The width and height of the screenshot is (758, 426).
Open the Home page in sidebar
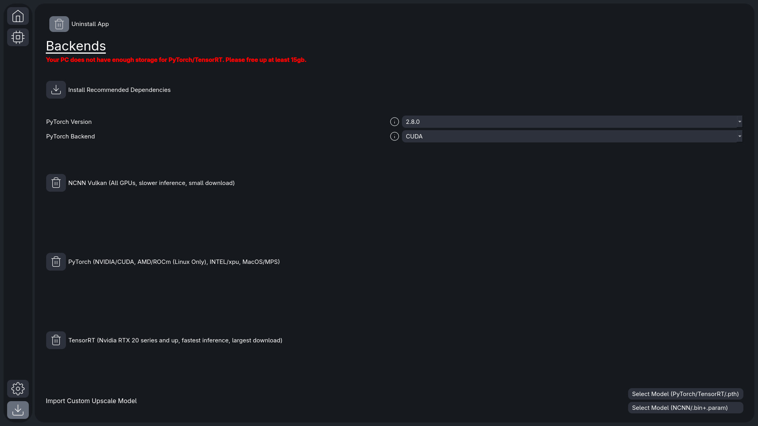pos(18,16)
